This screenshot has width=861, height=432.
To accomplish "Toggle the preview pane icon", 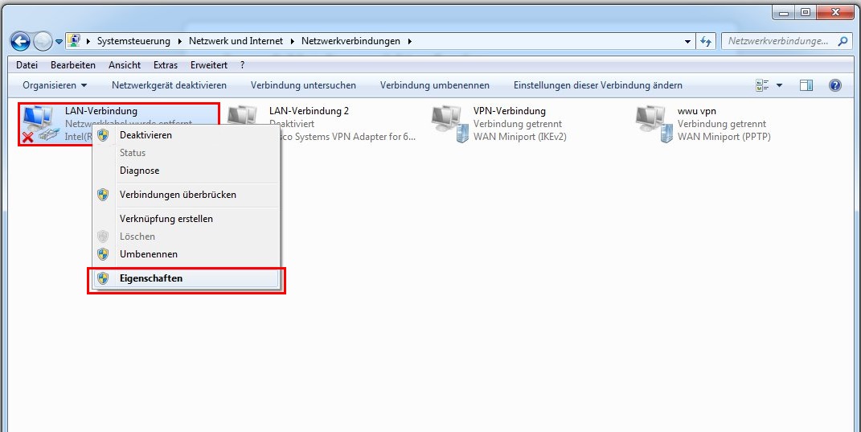I will pyautogui.click(x=806, y=85).
